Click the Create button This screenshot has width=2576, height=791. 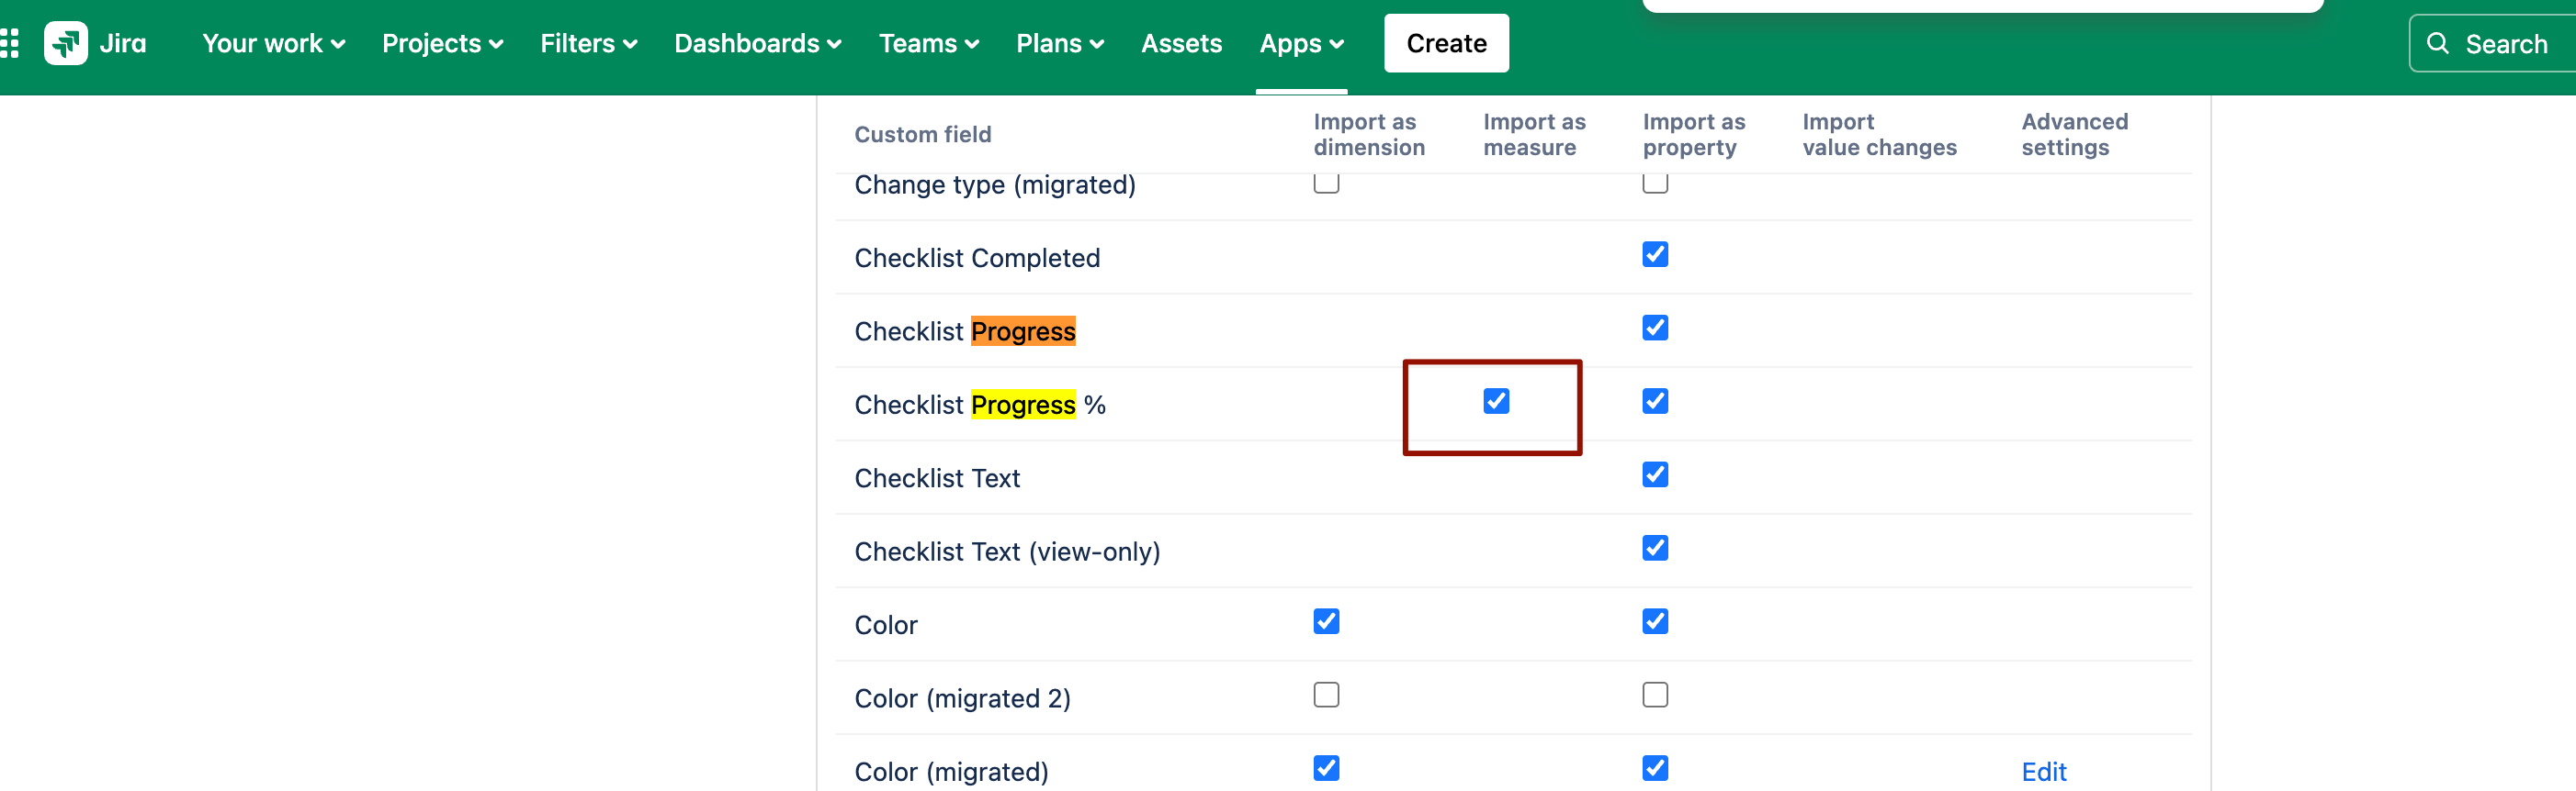pyautogui.click(x=1446, y=43)
